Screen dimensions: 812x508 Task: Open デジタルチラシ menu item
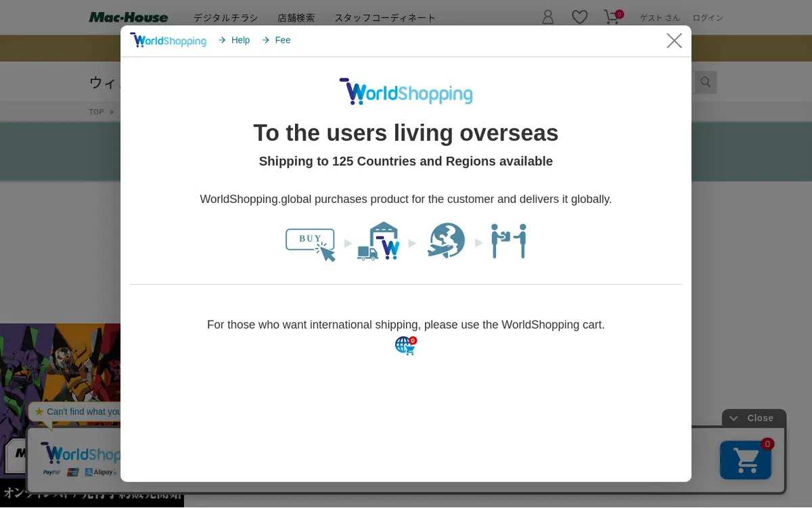point(226,18)
